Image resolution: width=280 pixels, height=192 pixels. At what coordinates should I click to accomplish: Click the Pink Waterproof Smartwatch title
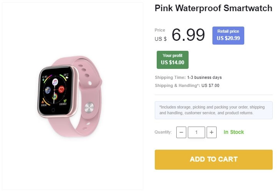(x=213, y=8)
